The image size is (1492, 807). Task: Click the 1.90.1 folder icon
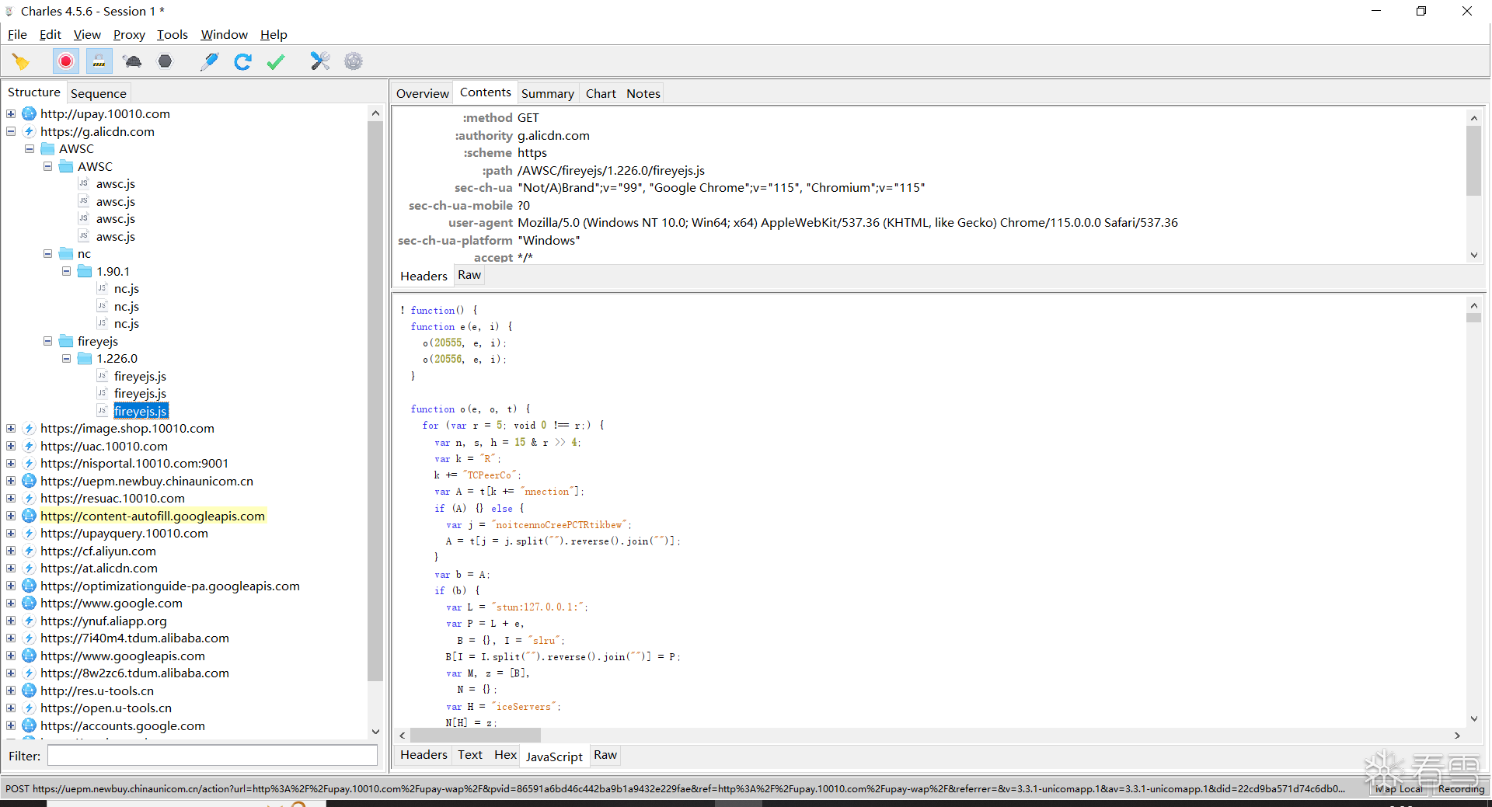pos(85,271)
